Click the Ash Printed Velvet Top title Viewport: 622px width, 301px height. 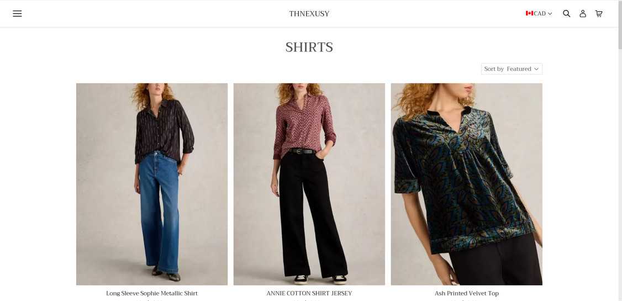[466, 293]
